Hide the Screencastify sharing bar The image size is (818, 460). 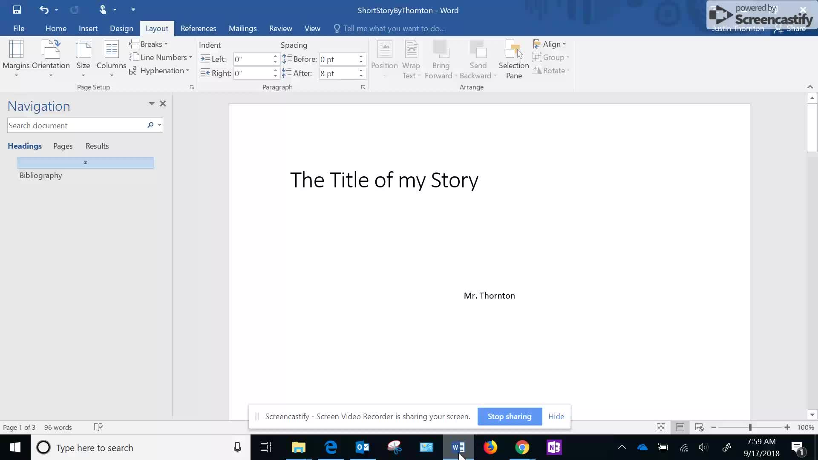coord(556,416)
